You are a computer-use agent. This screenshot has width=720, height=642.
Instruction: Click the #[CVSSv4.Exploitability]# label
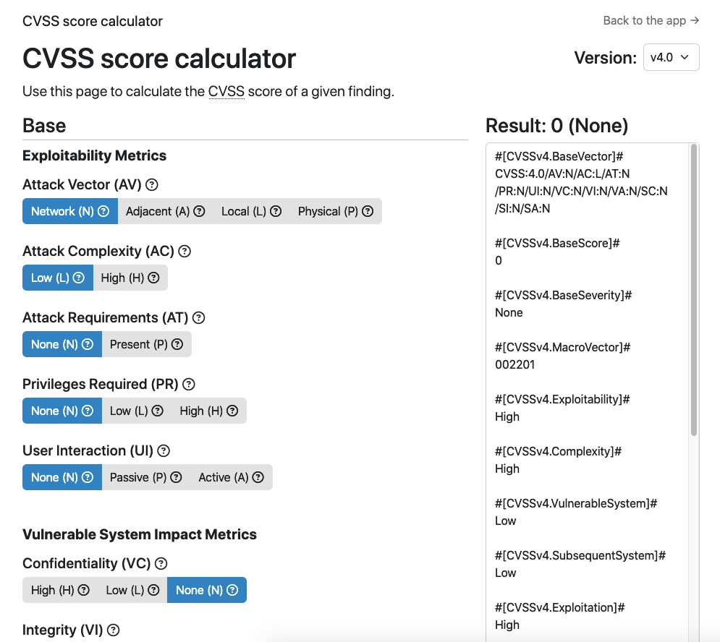(x=562, y=399)
